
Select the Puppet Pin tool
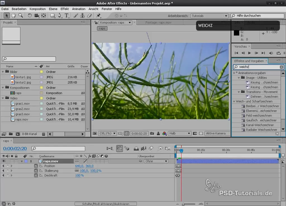[99, 16]
